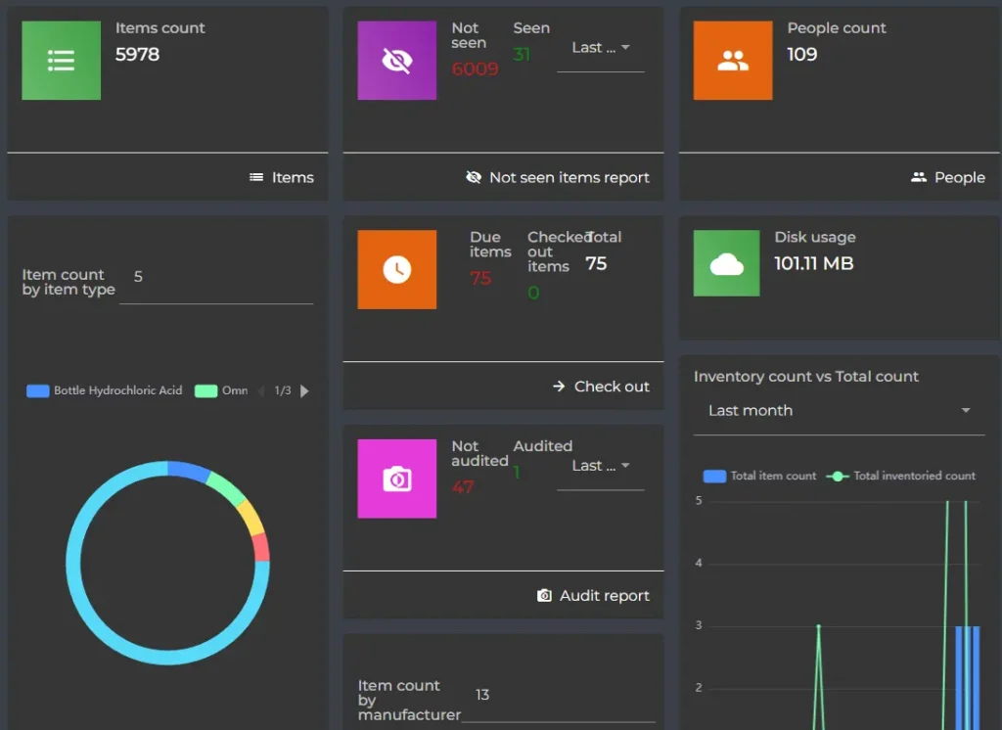
Task: Open the Audit report
Action: (x=593, y=595)
